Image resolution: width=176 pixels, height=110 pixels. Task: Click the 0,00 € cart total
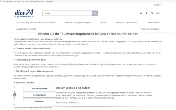[x=158, y=13]
